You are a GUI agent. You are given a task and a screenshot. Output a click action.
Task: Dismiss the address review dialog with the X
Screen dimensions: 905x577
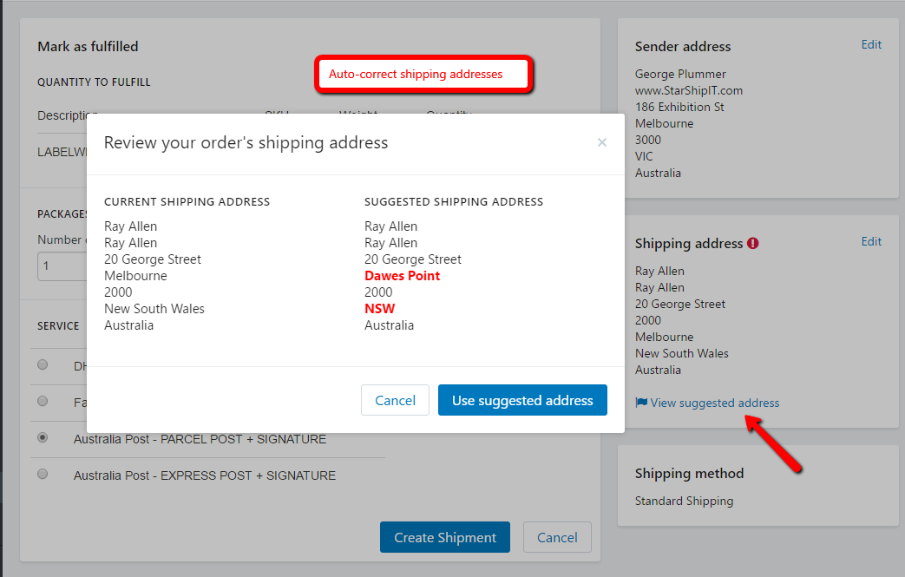[602, 143]
